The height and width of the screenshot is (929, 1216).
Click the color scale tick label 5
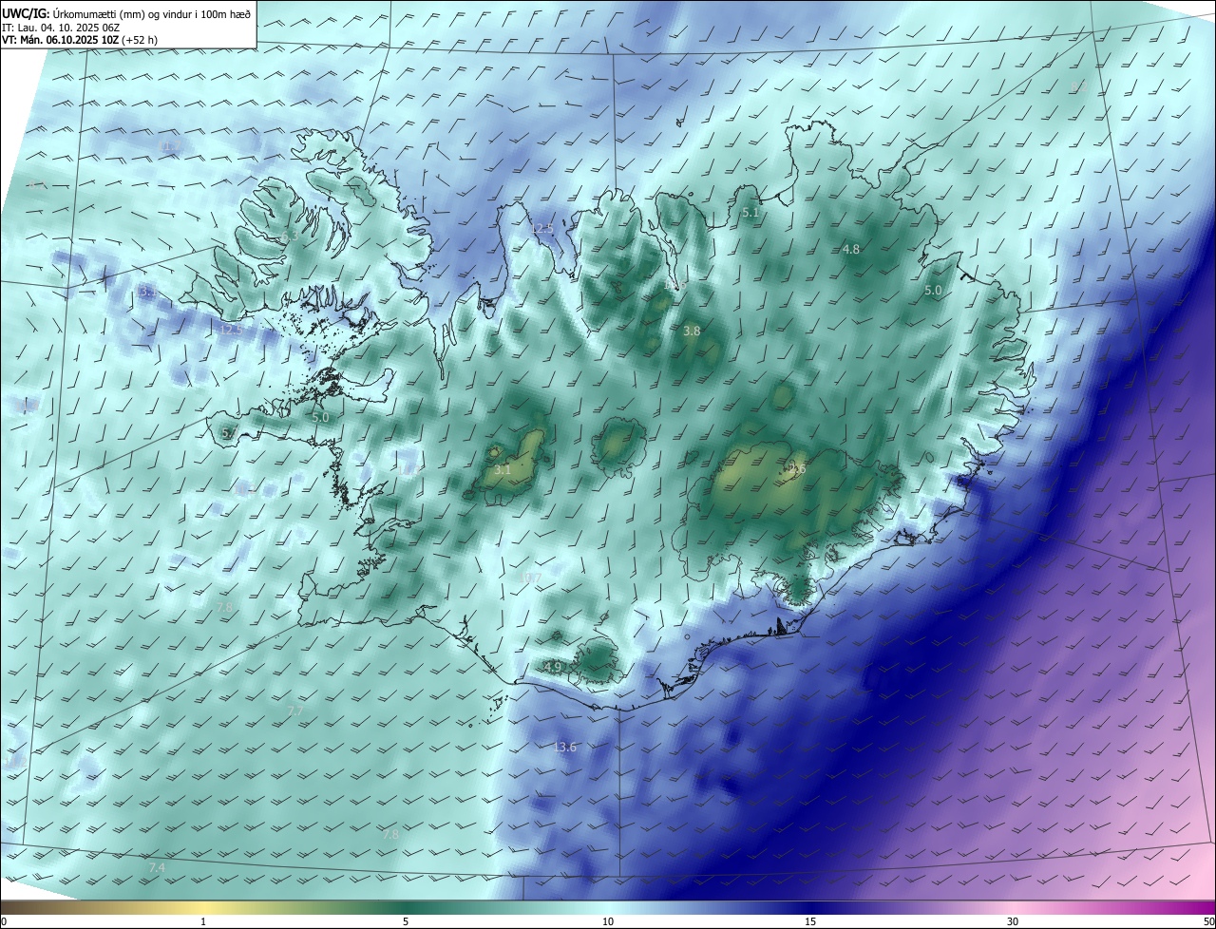pyautogui.click(x=406, y=922)
